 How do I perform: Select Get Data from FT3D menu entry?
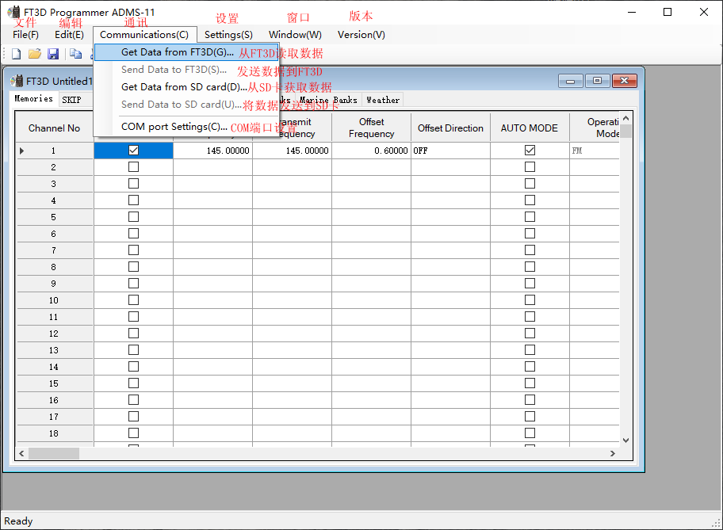click(177, 52)
